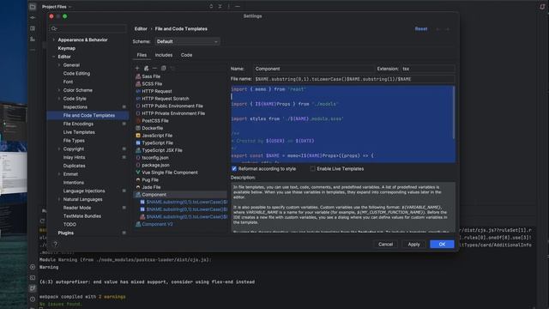Open TextMate Bundles settings page

[x=82, y=216]
